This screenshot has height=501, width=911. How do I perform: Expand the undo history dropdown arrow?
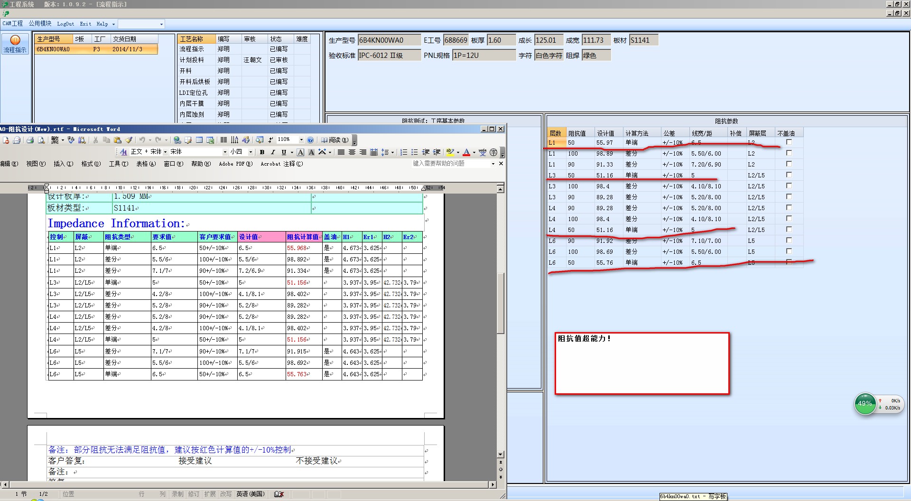pos(150,140)
